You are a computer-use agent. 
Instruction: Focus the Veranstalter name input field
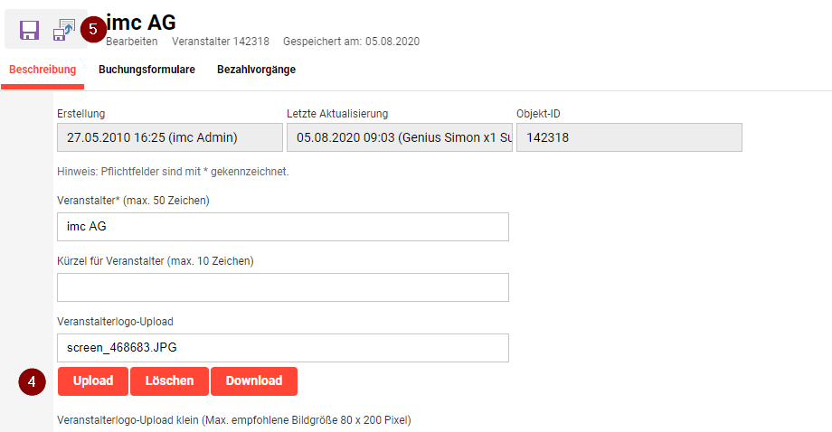click(x=282, y=227)
